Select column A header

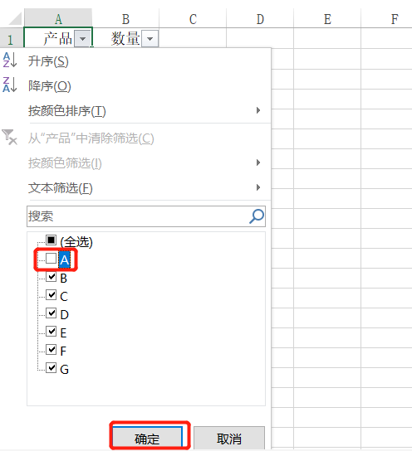coord(58,18)
